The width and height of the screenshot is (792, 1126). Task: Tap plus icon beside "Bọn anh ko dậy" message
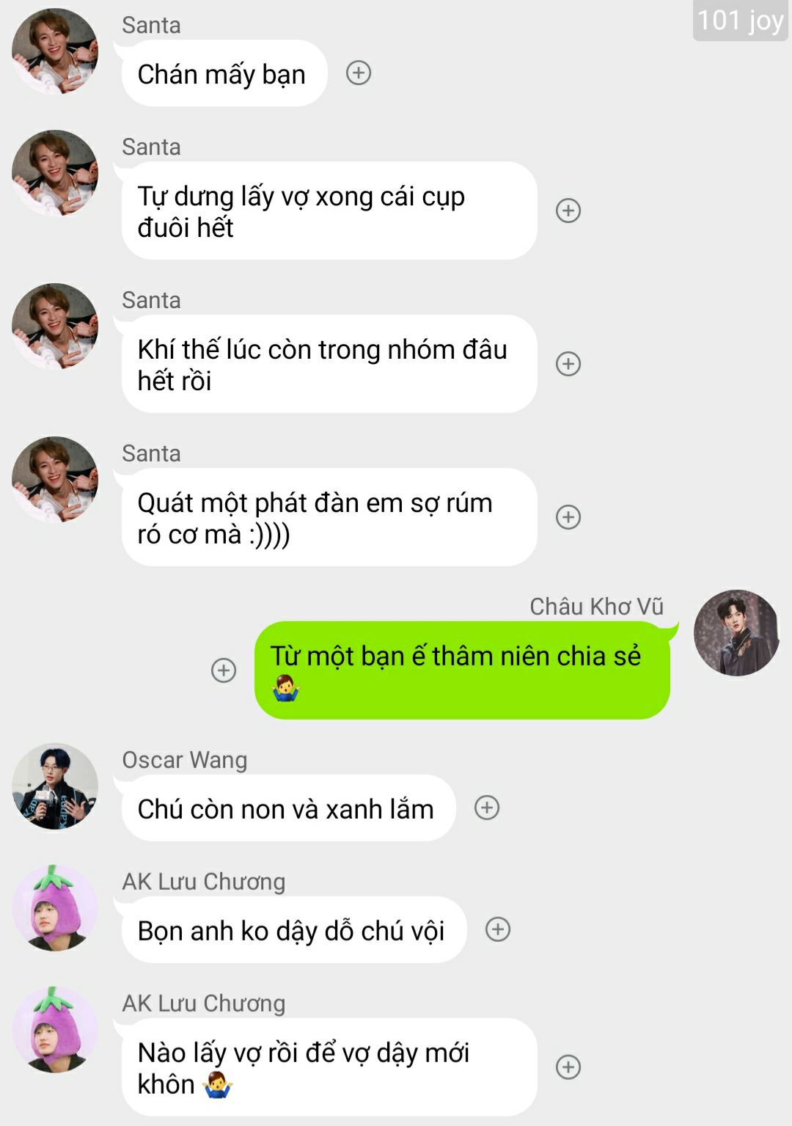(x=498, y=929)
